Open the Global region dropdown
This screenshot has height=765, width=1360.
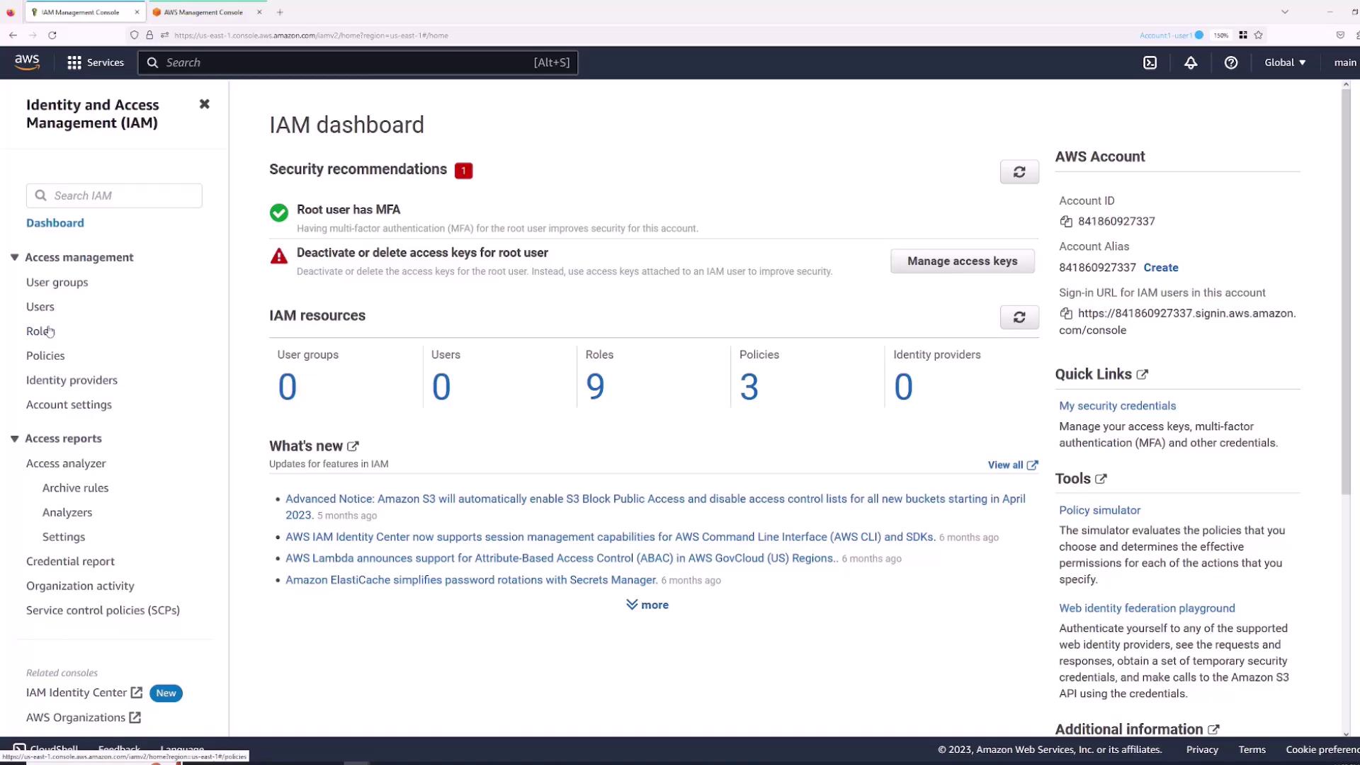[1285, 63]
